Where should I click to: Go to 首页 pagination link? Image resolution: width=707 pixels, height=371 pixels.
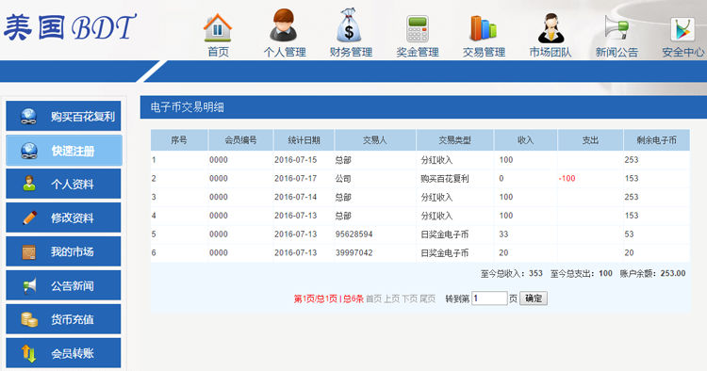click(373, 298)
